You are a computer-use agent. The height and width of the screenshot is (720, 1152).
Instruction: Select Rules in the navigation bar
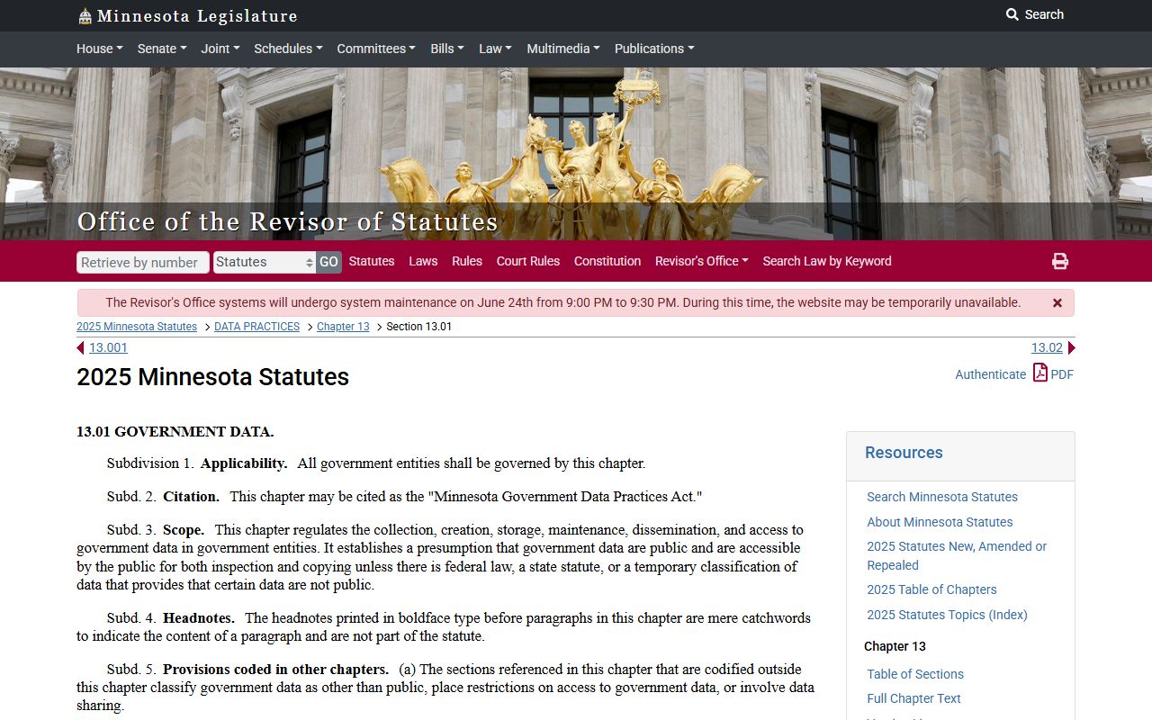pyautogui.click(x=467, y=261)
